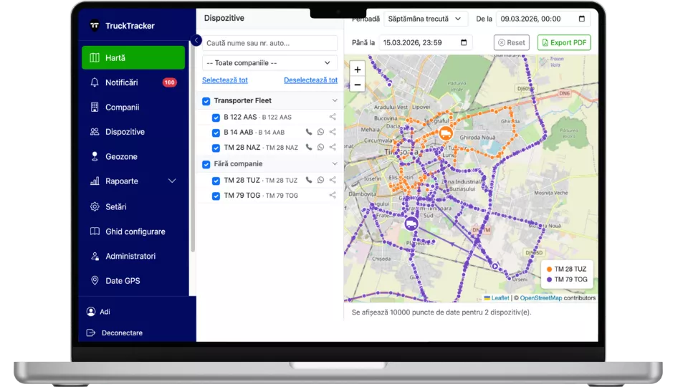Zoom in on the map

tap(358, 70)
